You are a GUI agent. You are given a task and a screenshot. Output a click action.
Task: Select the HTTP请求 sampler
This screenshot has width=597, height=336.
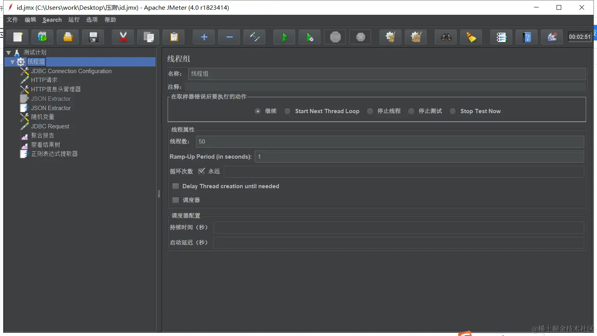[x=44, y=80]
